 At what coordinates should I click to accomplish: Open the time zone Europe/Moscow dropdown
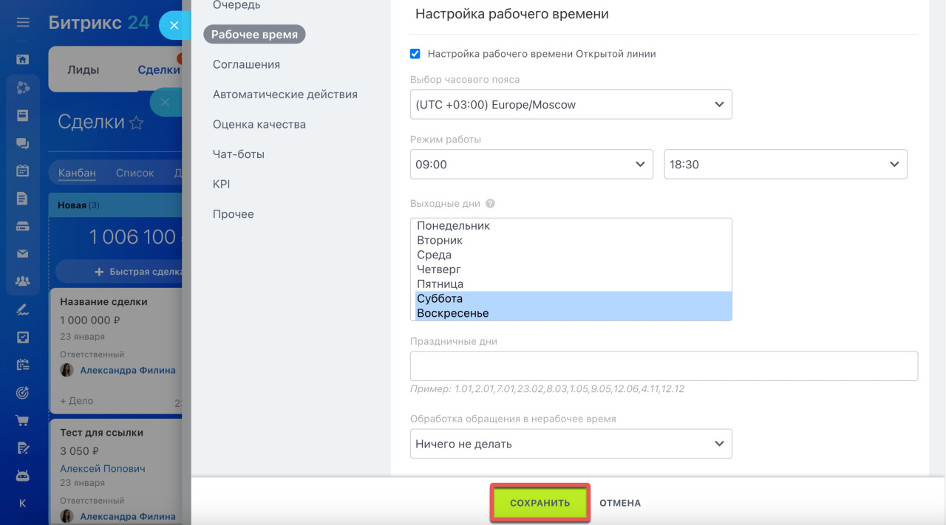[x=571, y=105]
